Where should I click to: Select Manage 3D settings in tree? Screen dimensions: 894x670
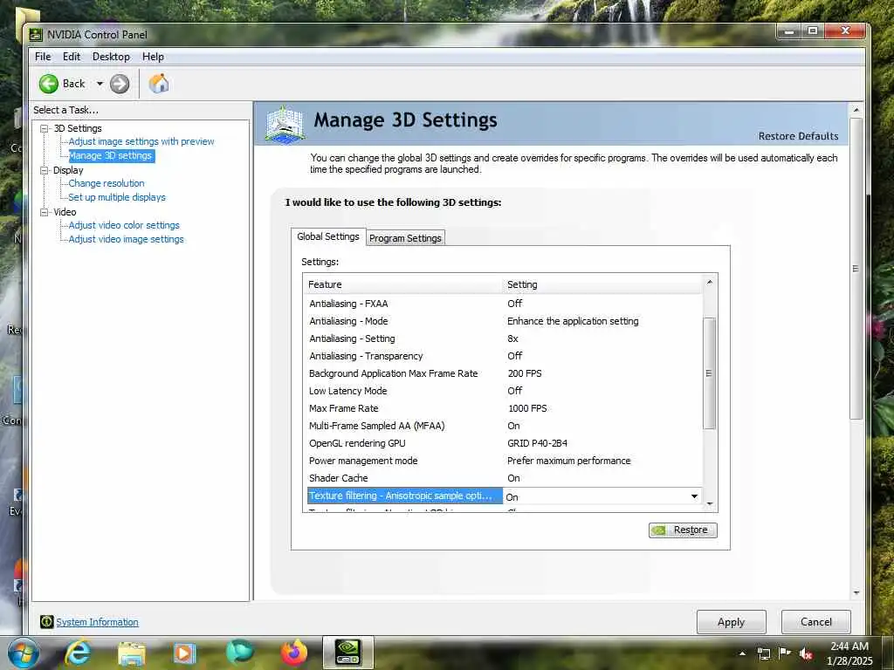[111, 155]
